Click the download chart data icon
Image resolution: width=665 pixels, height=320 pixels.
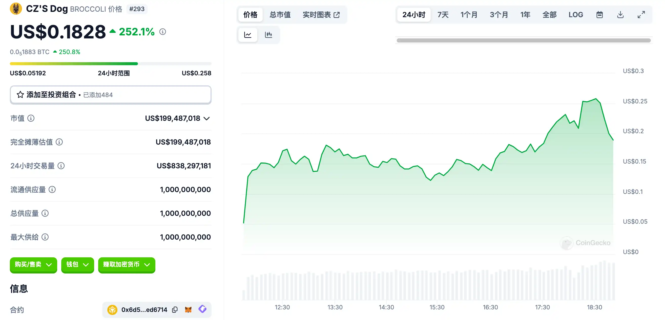[620, 15]
